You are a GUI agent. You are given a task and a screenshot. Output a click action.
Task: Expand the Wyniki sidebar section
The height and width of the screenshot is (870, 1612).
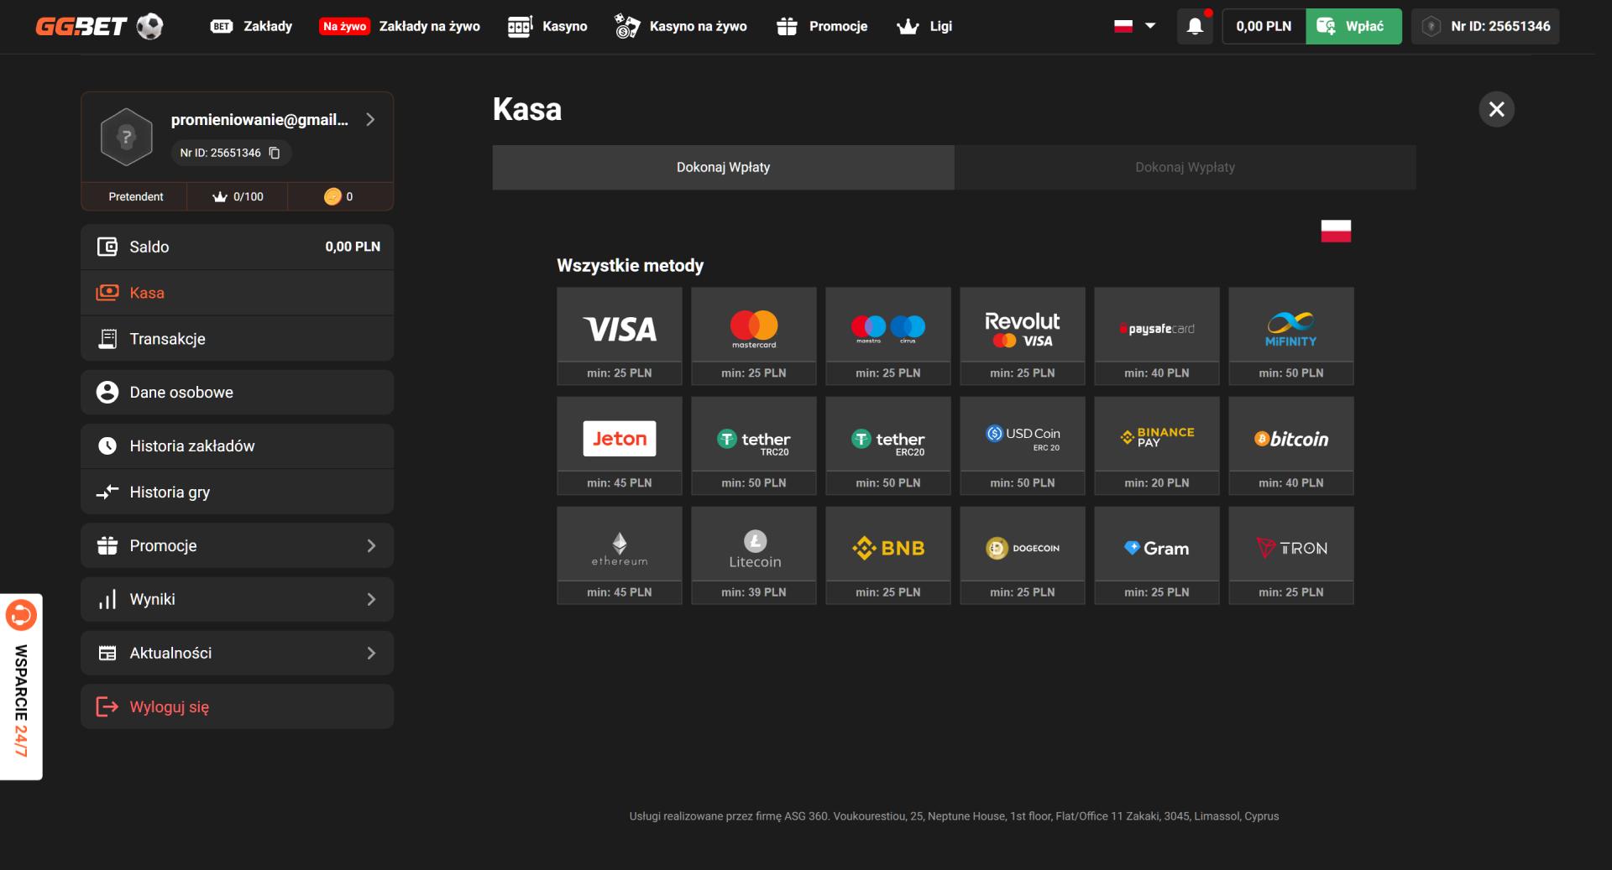[x=238, y=599]
